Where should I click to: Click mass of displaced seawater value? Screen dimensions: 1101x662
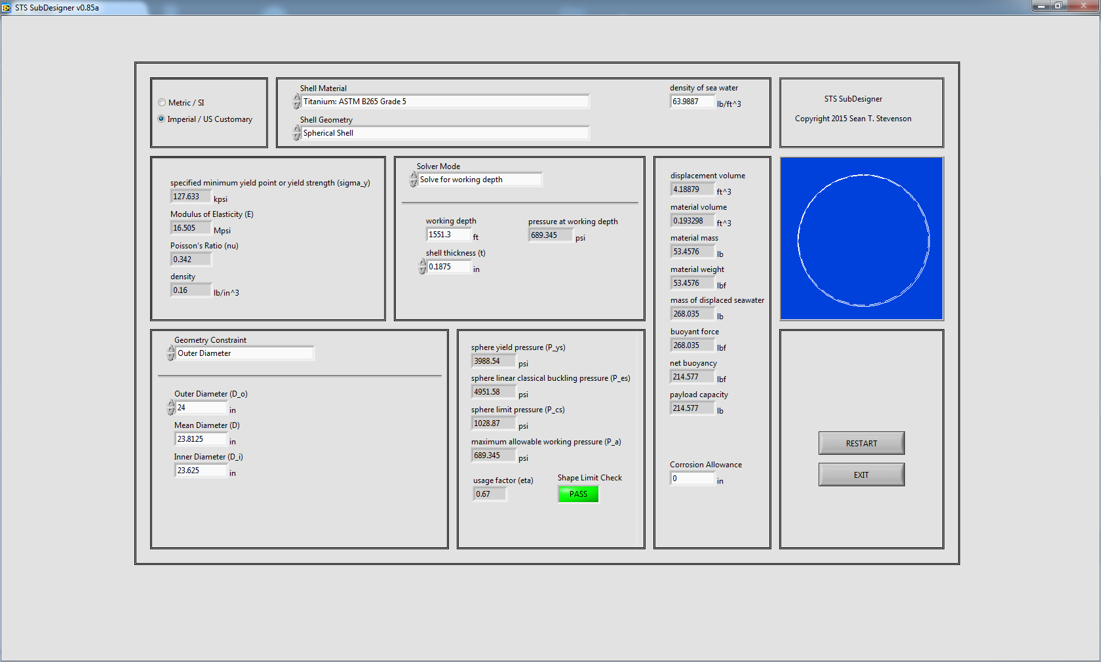click(x=692, y=314)
